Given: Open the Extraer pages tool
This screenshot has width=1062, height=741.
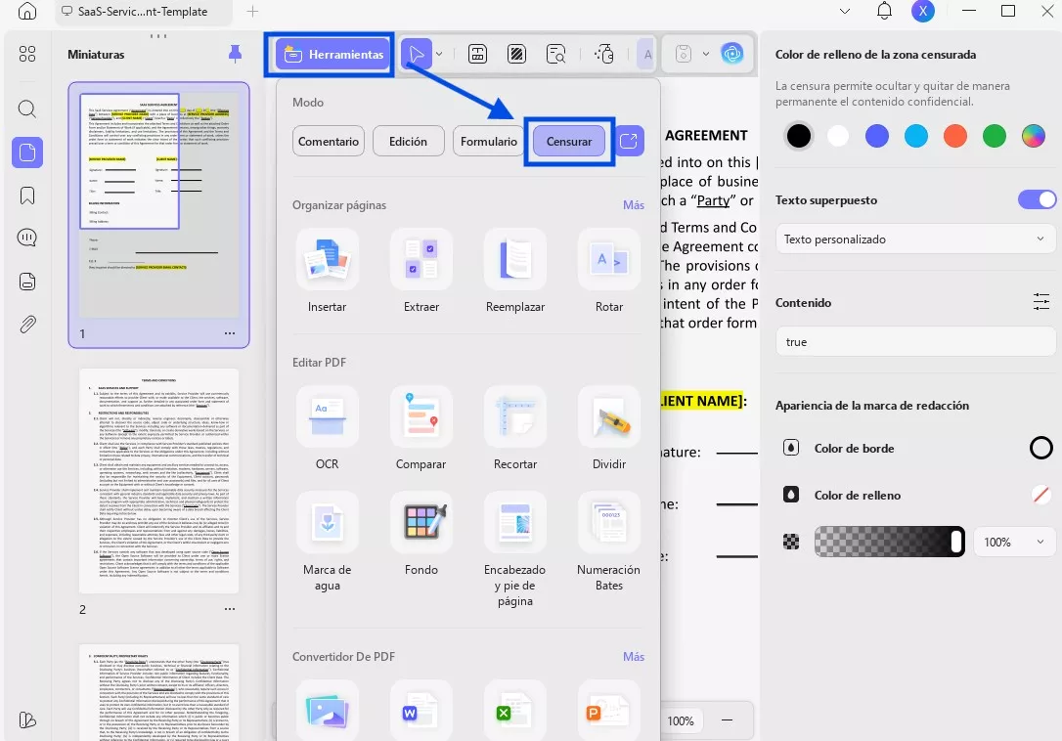Looking at the screenshot, I should [x=421, y=272].
